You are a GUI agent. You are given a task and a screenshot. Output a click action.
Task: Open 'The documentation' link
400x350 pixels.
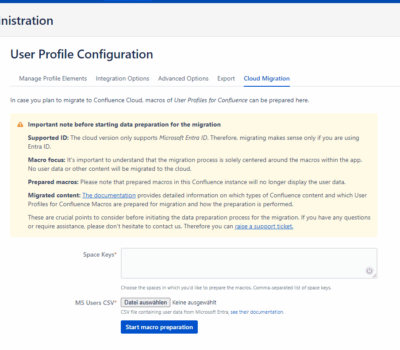(x=109, y=196)
